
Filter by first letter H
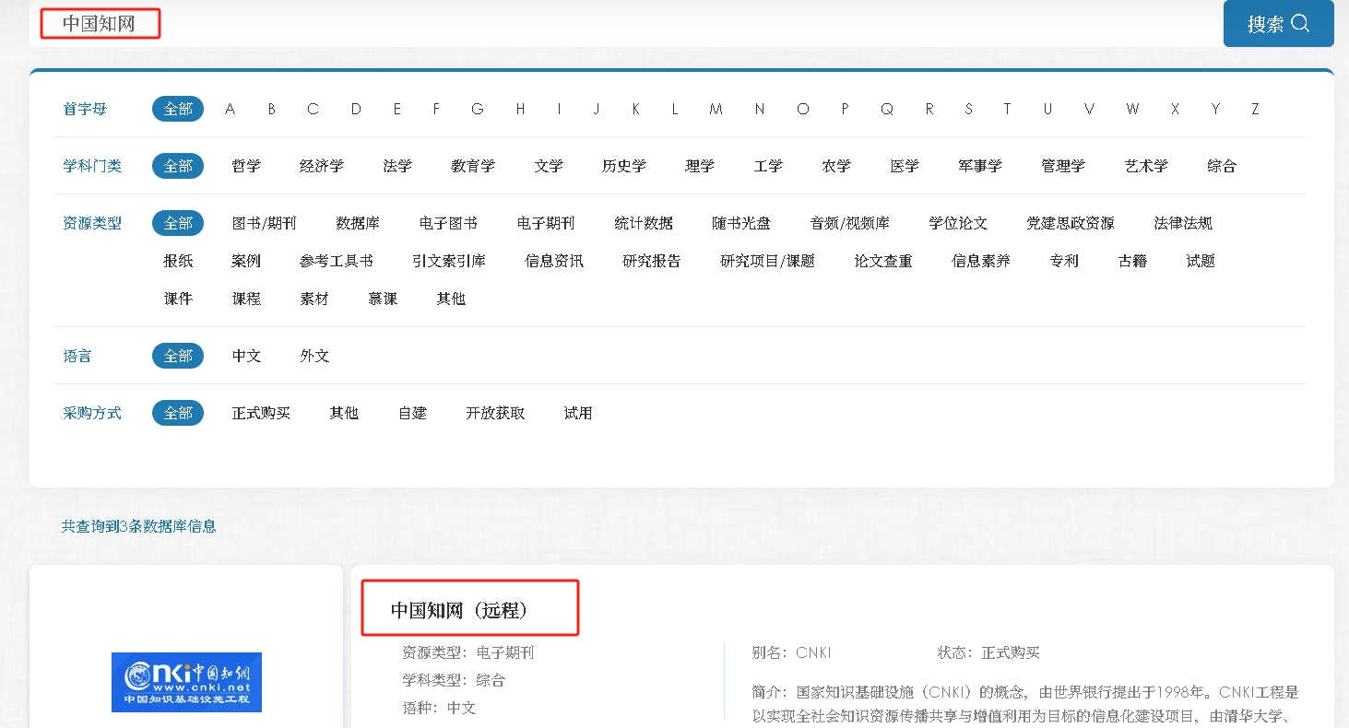520,109
